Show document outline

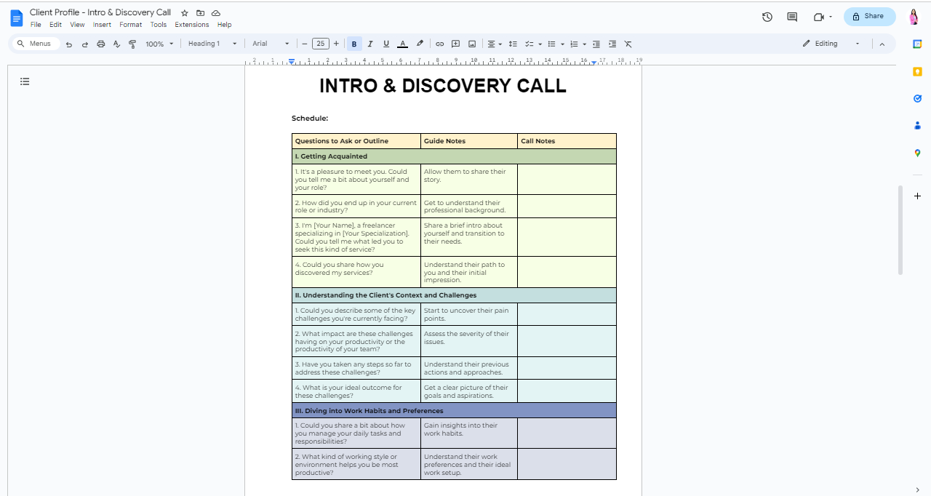click(25, 81)
